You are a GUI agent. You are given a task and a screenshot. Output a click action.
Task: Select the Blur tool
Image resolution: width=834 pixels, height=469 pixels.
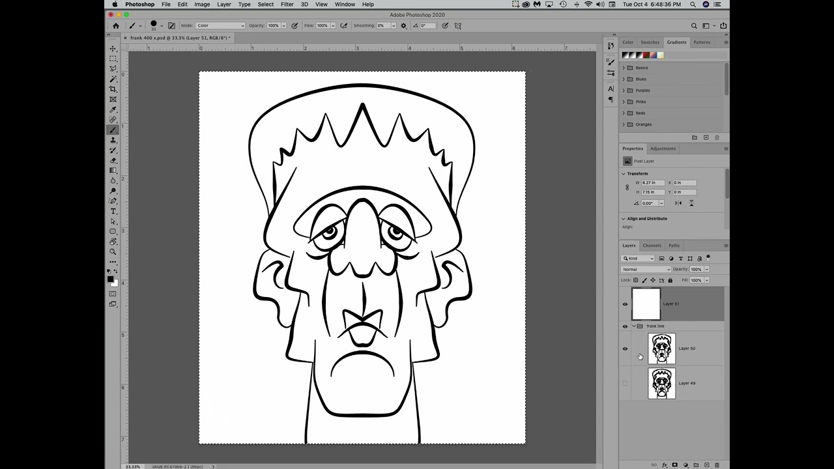click(113, 180)
